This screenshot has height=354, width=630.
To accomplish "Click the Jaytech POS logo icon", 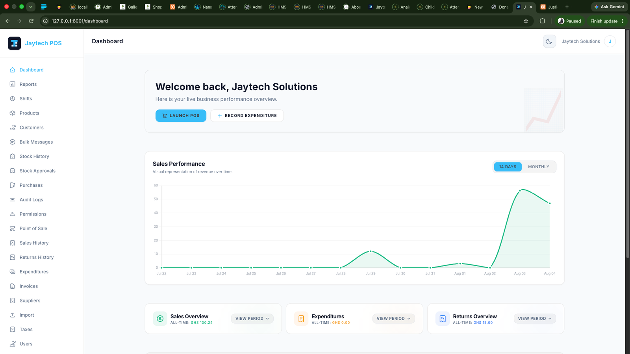I will point(14,43).
